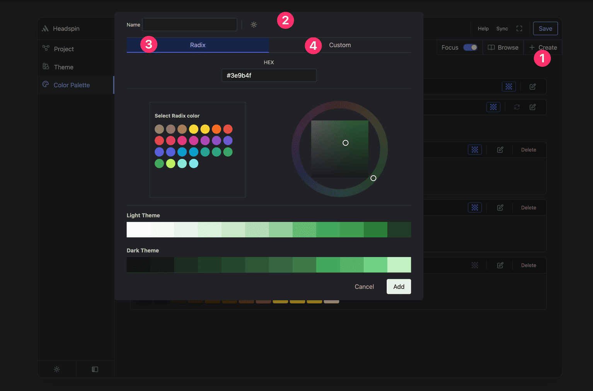Stay on the Radix tab
This screenshot has height=391, width=593.
[x=198, y=45]
